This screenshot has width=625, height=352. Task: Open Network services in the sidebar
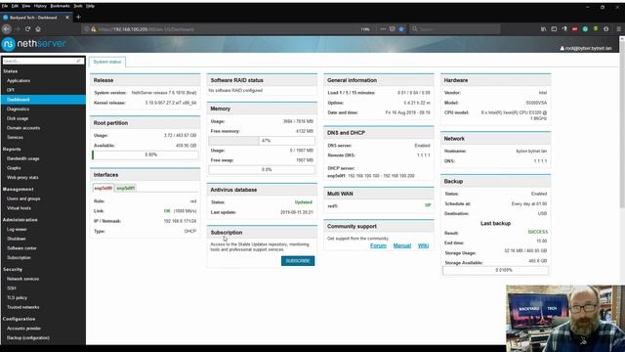coord(22,279)
